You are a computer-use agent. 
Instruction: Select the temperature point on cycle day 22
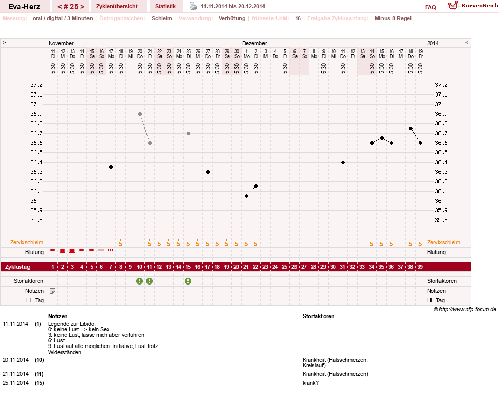coord(256,186)
